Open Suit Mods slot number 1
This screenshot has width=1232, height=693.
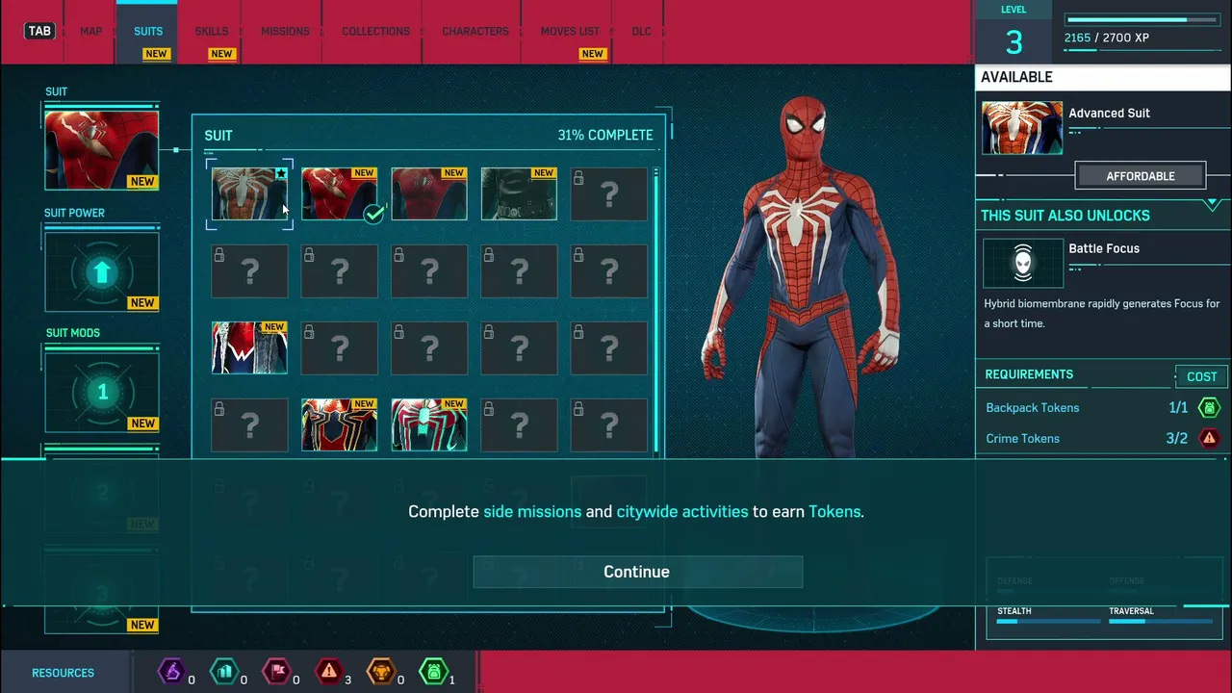click(x=101, y=392)
